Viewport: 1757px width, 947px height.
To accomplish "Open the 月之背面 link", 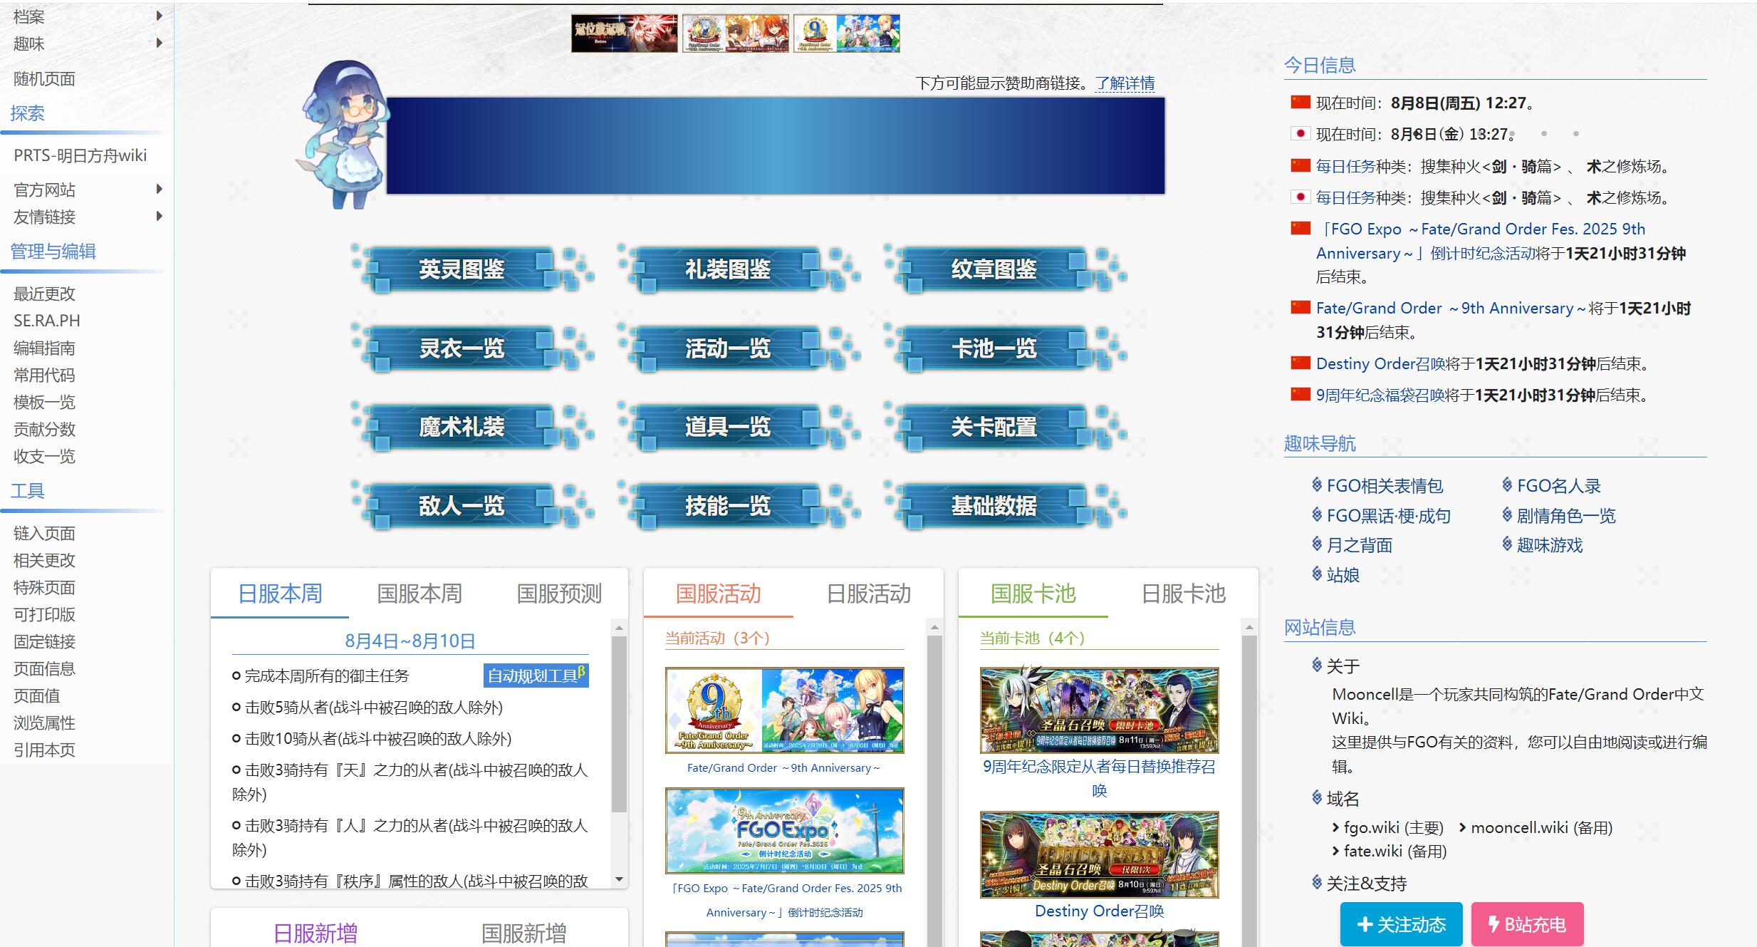I will tap(1359, 545).
